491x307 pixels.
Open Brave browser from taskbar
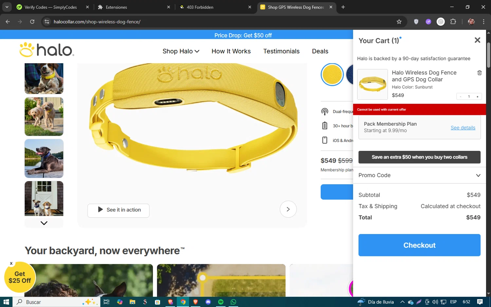click(195, 302)
